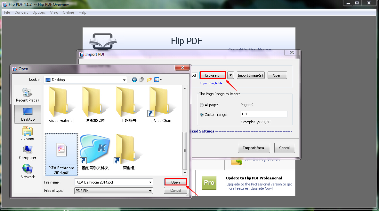Open the File menu

pos(7,12)
